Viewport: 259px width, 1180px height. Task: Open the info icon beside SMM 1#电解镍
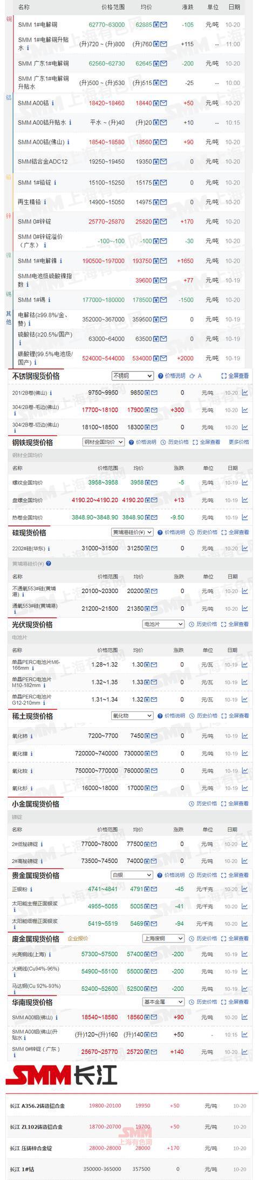coord(60,261)
